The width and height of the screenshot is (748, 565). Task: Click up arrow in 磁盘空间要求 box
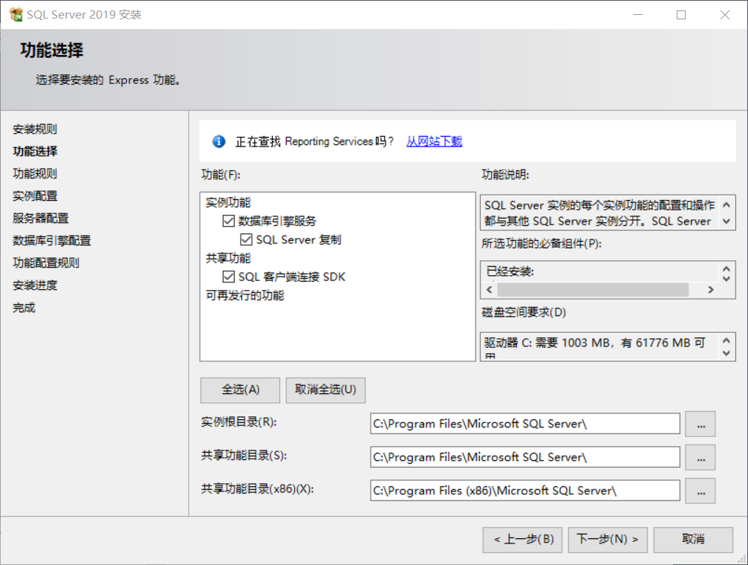726,340
